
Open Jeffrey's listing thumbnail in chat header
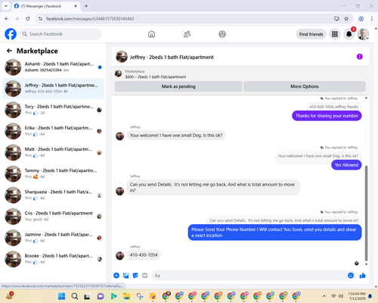click(122, 57)
